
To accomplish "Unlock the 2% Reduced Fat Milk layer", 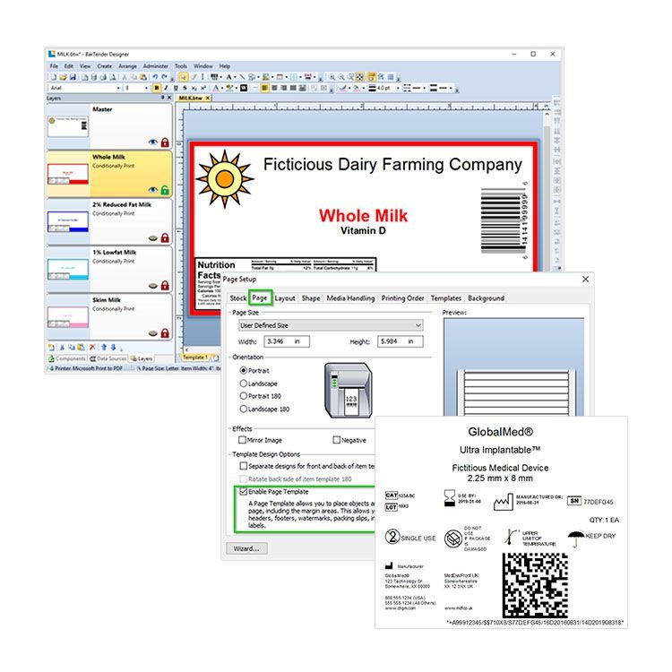I will [x=165, y=237].
